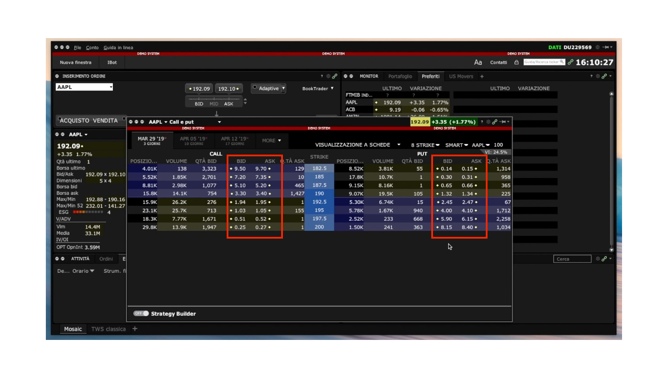664x375 pixels.
Task: Add new tab with plus in Monitor
Action: pos(482,76)
